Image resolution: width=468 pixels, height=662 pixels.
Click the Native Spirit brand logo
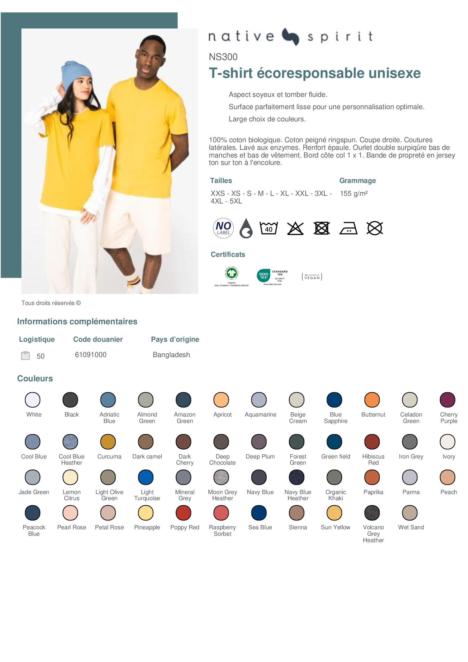(x=290, y=37)
